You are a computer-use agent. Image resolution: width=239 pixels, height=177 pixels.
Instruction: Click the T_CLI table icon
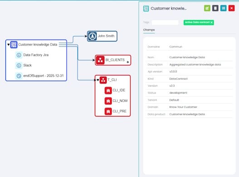click(x=103, y=80)
